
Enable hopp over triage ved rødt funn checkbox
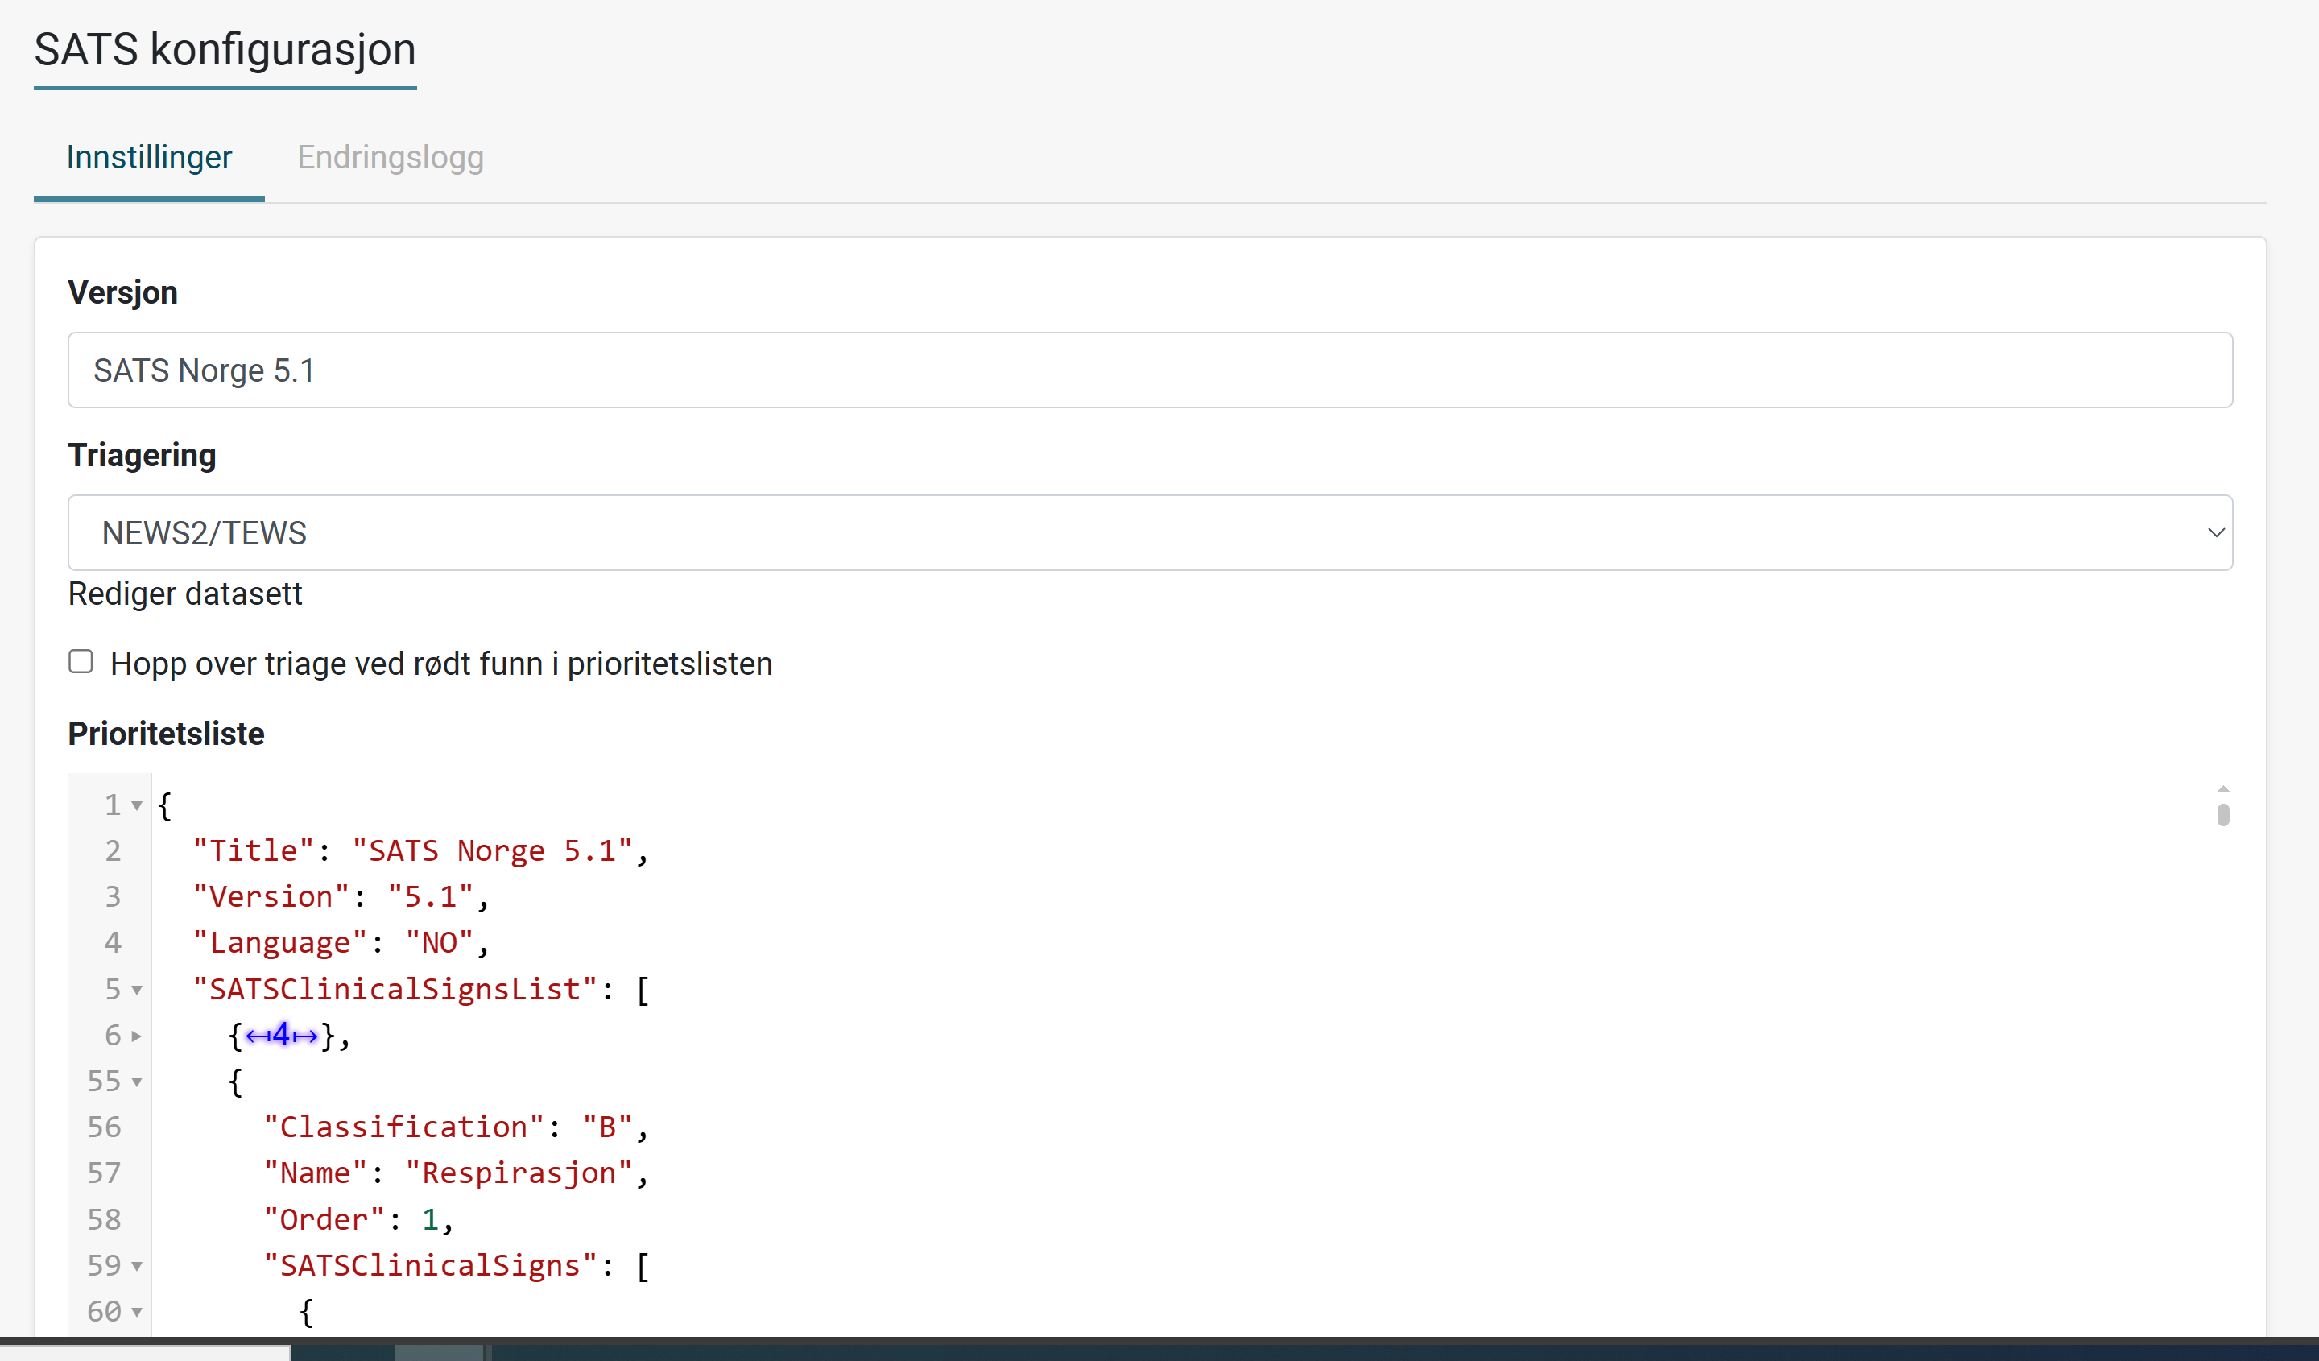tap(83, 663)
